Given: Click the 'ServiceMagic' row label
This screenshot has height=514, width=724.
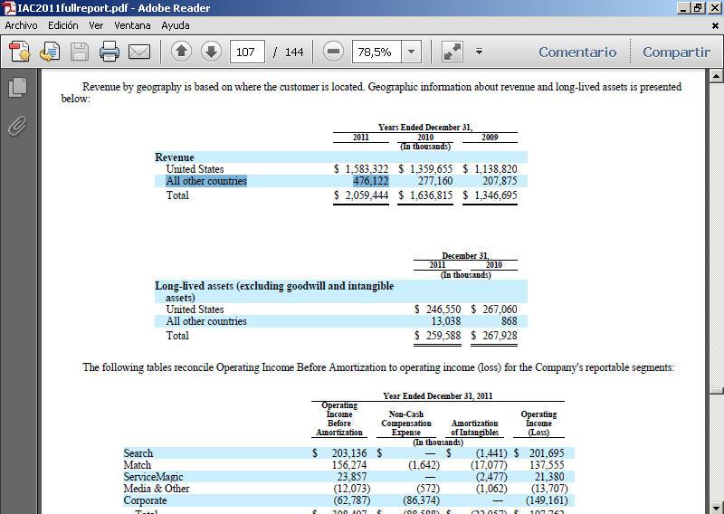Looking at the screenshot, I should (153, 477).
